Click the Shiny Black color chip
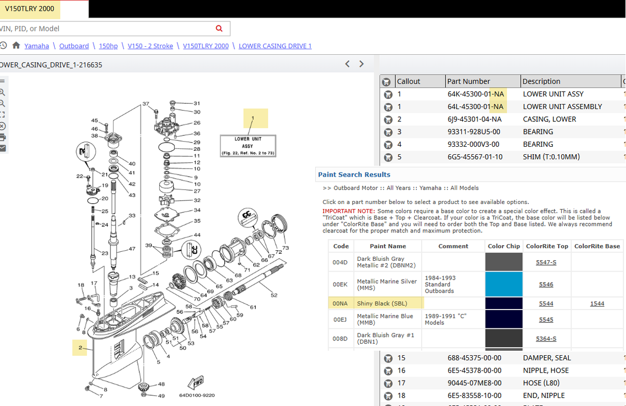The height and width of the screenshot is (406, 626). 504,303
